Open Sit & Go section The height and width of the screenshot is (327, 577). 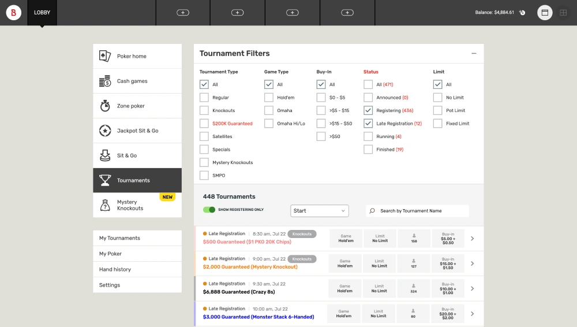point(137,155)
